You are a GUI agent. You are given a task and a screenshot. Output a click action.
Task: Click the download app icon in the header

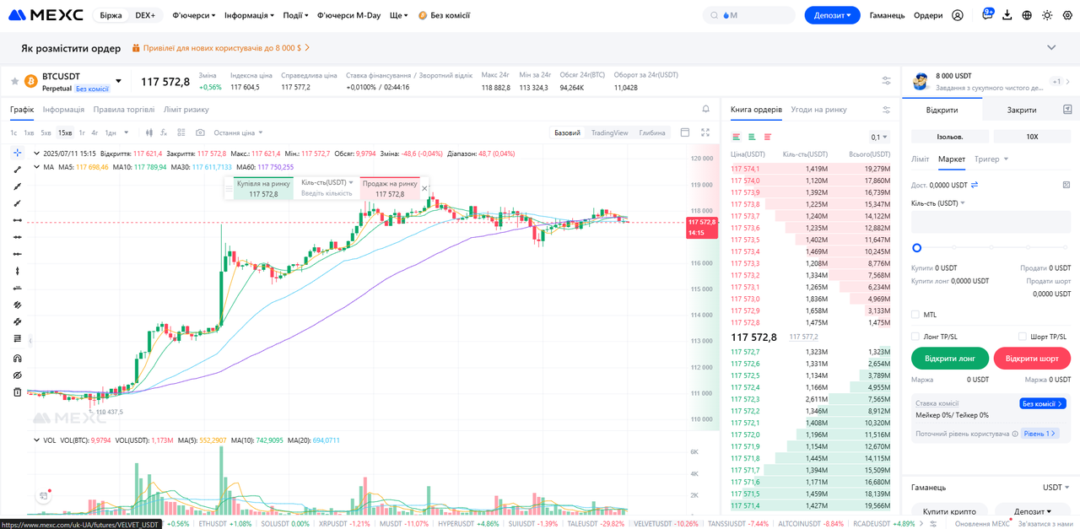point(1007,15)
